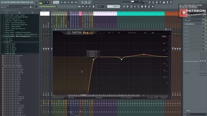
Task: Toggle the metronome icon
Action: [x=61, y=2]
